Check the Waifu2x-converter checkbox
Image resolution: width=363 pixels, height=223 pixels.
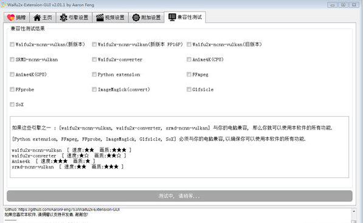pyautogui.click(x=94, y=60)
